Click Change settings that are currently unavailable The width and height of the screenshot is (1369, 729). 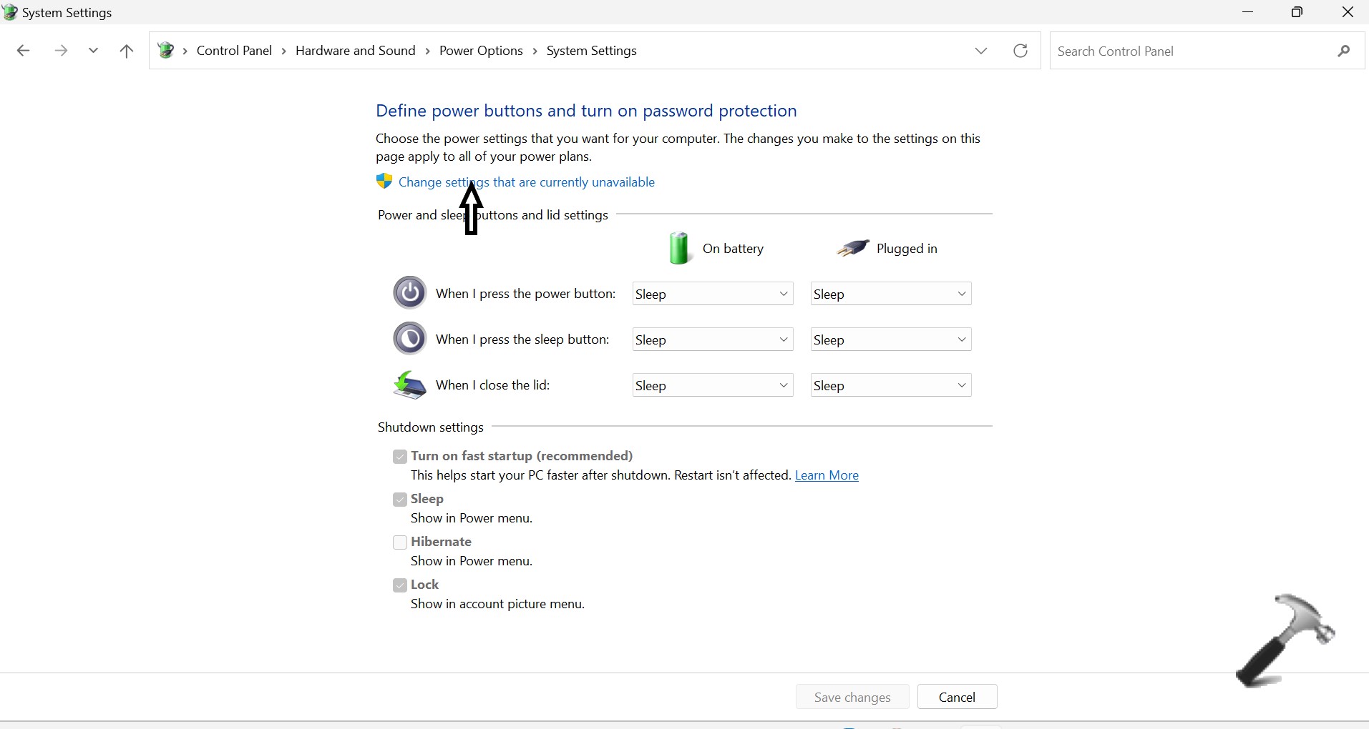(x=526, y=182)
